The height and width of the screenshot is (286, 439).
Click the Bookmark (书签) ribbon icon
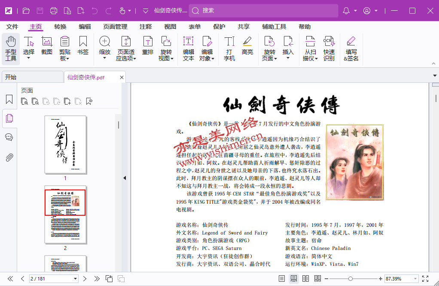(x=83, y=45)
